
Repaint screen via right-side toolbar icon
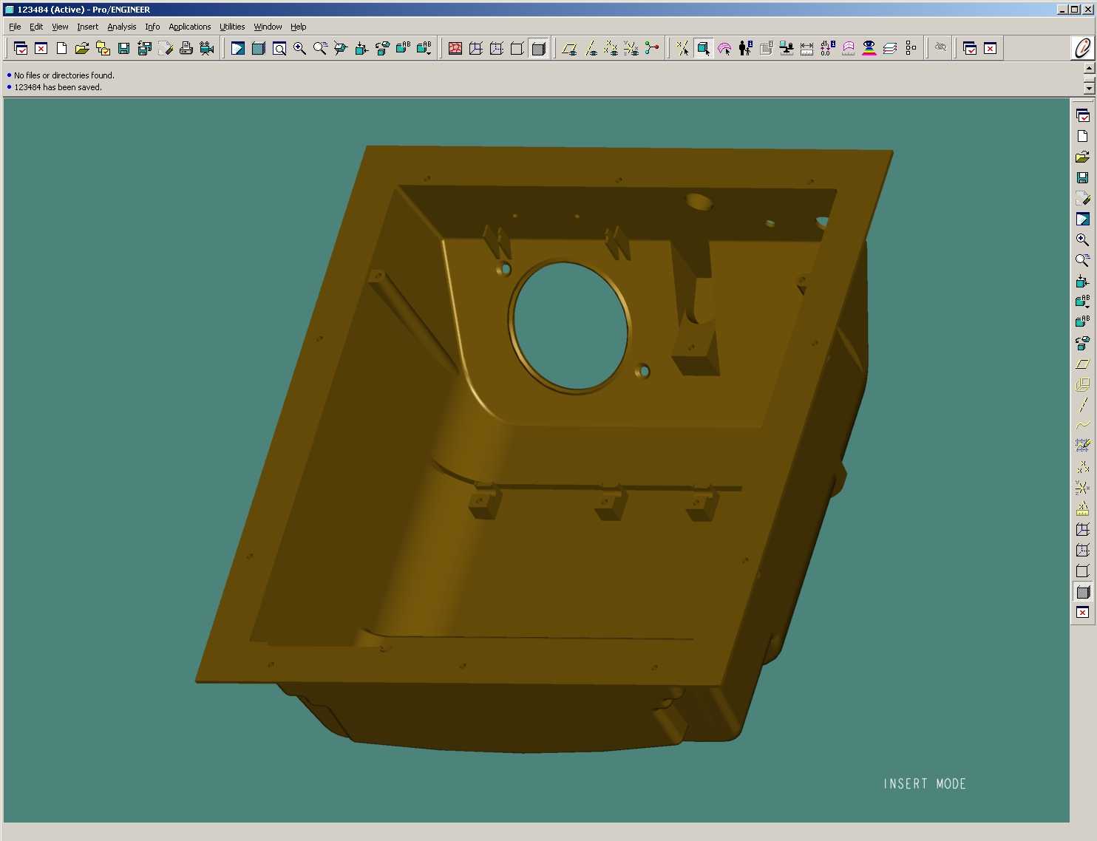point(1082,219)
